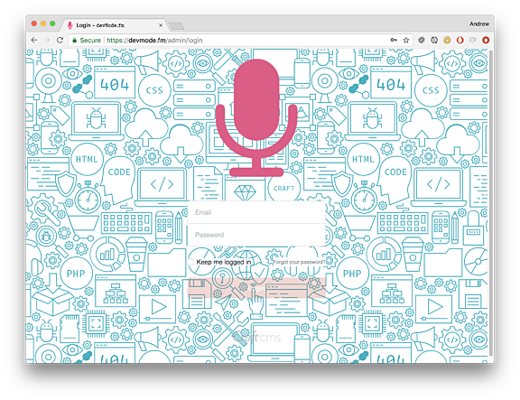The width and height of the screenshot is (520, 400).
Task: Click the green Secure padlock icon
Action: tap(75, 40)
